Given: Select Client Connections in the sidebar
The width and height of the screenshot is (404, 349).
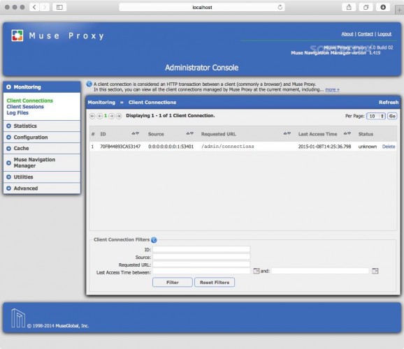Looking at the screenshot, I should (29, 101).
